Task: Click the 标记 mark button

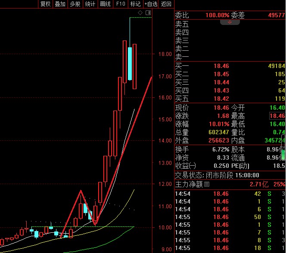Action: (x=136, y=4)
